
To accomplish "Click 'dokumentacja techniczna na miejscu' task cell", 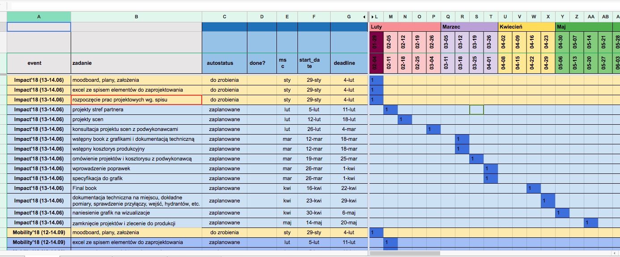I will click(x=136, y=201).
